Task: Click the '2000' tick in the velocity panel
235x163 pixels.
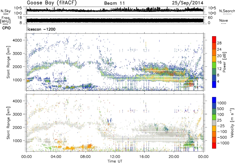Action: 17,127
